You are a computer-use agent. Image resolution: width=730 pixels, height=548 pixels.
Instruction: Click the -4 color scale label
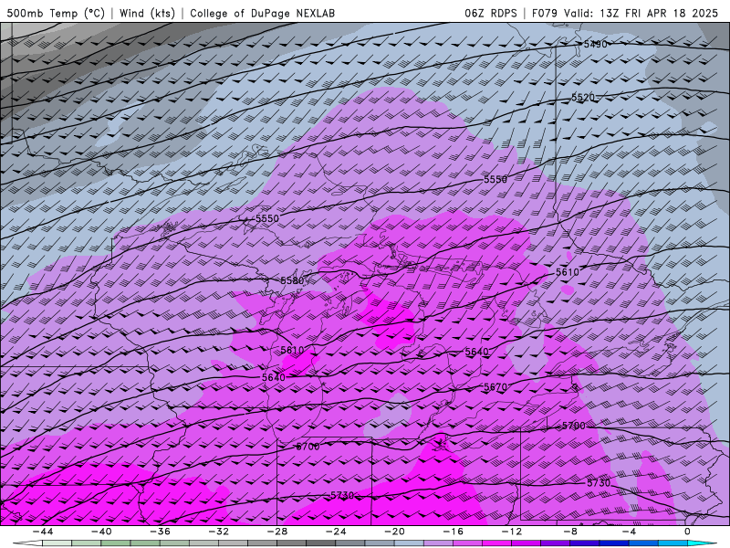[629, 532]
